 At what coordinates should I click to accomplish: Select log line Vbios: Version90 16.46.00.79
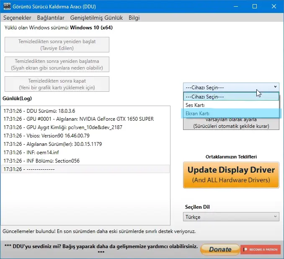[x=85, y=135]
